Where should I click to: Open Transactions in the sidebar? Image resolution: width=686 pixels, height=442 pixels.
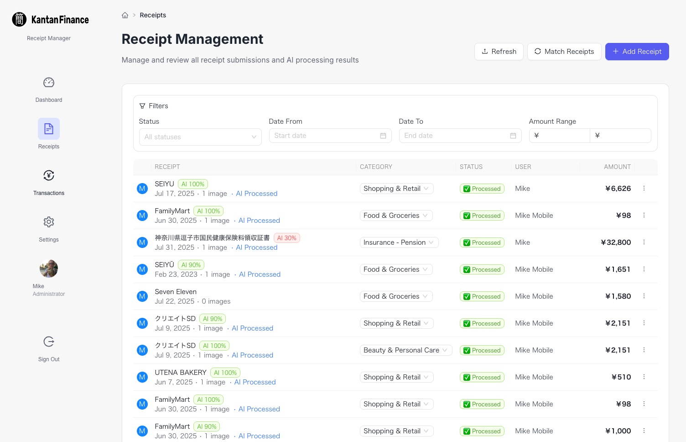coord(48,175)
